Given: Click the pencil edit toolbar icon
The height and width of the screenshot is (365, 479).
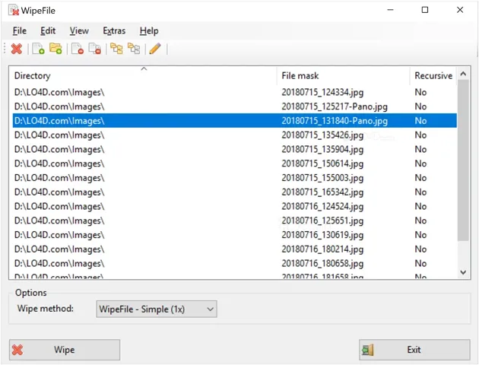Looking at the screenshot, I should tap(155, 49).
